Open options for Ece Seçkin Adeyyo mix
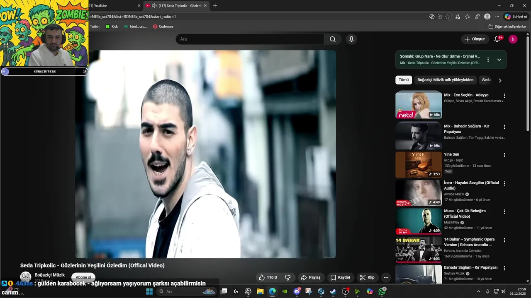The height and width of the screenshot is (298, 531). pyautogui.click(x=504, y=96)
